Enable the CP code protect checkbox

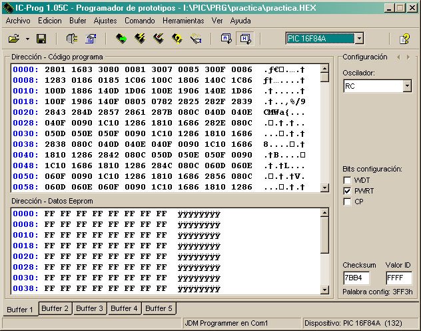347,202
